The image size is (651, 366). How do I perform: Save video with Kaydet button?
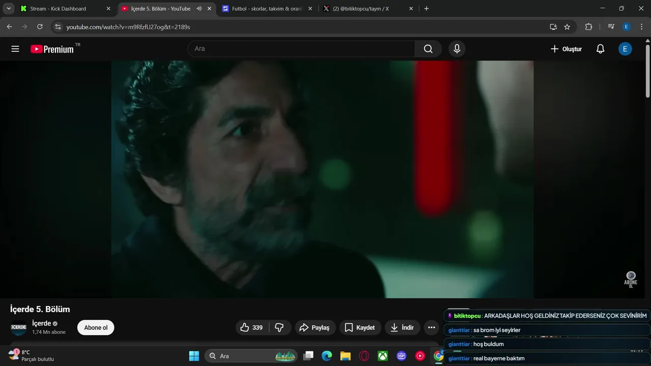point(360,327)
